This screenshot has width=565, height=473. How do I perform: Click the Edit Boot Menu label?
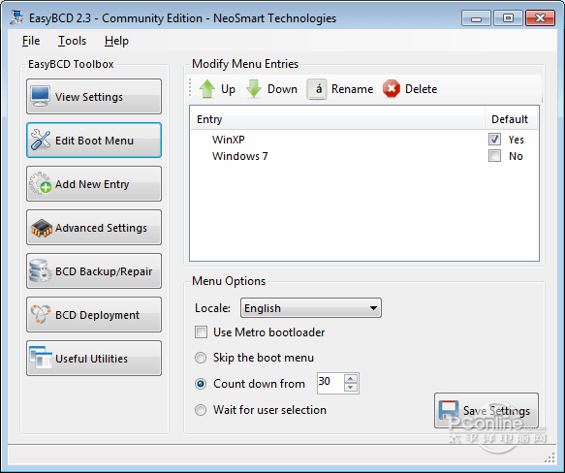tap(94, 141)
